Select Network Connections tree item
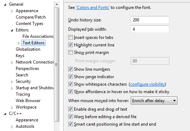190x131 pixels. 35,62
